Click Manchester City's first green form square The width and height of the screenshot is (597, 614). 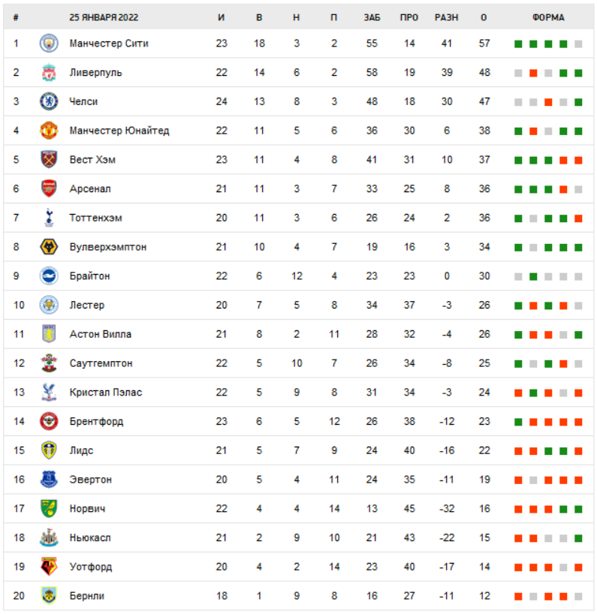pos(518,44)
